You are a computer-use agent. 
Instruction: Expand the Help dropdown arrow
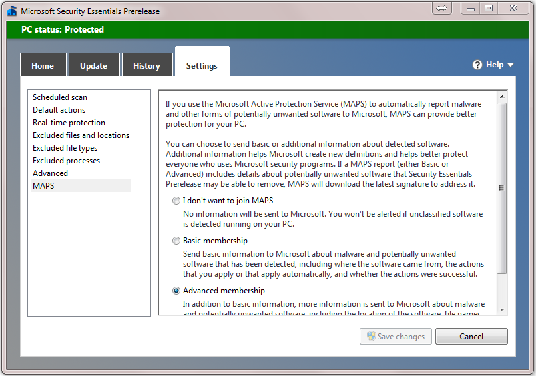coord(510,65)
